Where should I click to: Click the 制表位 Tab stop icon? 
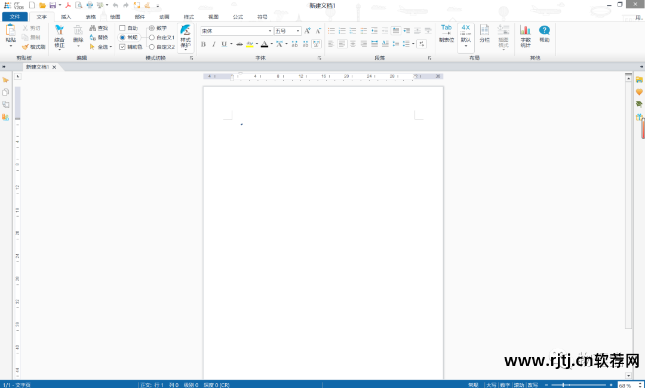[446, 34]
